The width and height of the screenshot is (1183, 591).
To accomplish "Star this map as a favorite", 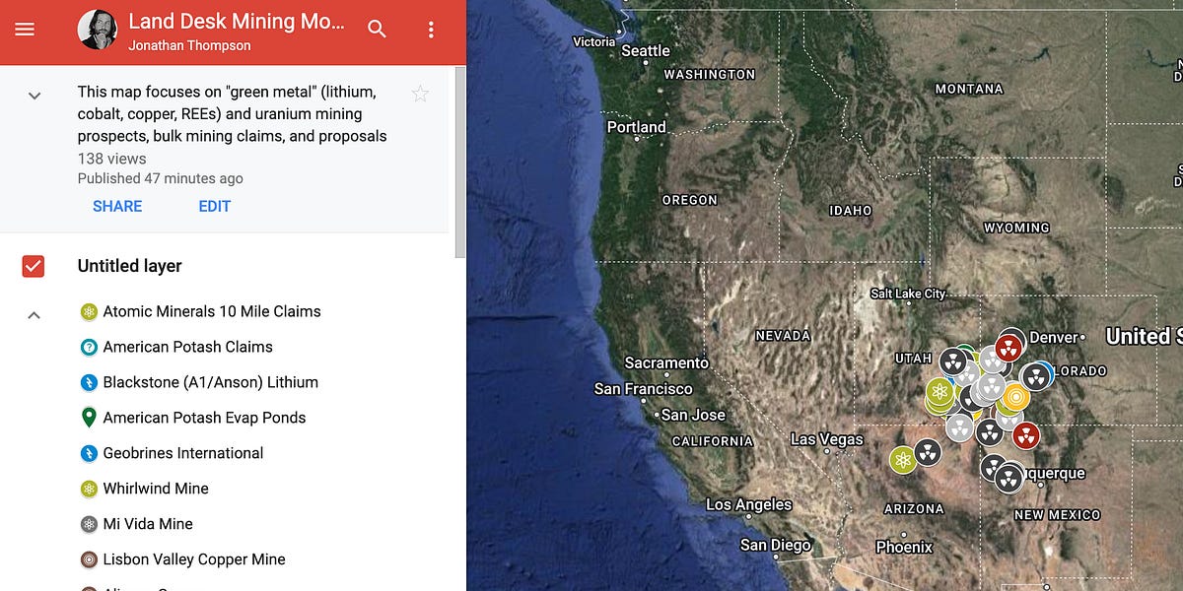I will [x=420, y=94].
